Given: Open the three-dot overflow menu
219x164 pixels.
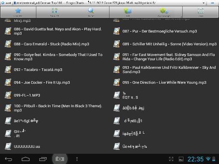Looking at the screenshot, I should pos(77,159).
